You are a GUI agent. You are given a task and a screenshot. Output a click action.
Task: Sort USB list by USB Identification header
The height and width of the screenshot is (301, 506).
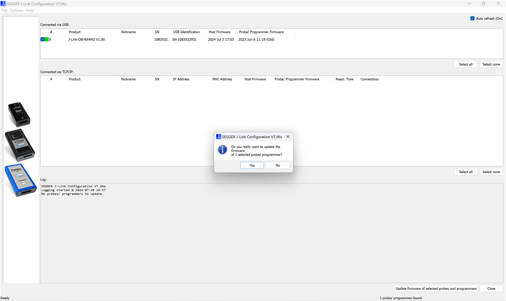(186, 32)
